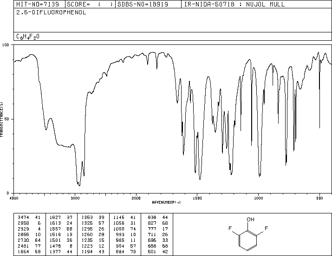Select peak table value 1050

[x=119, y=229]
